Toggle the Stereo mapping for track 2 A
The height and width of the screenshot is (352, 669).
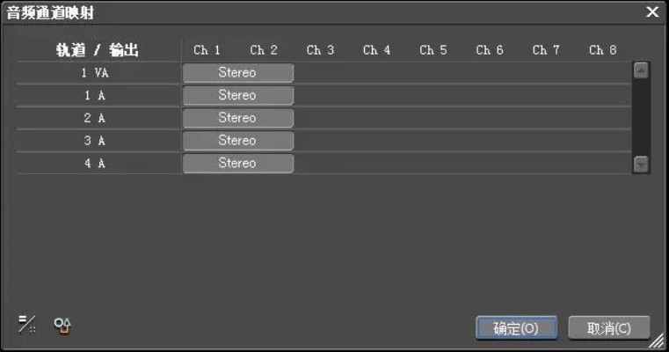pos(237,118)
